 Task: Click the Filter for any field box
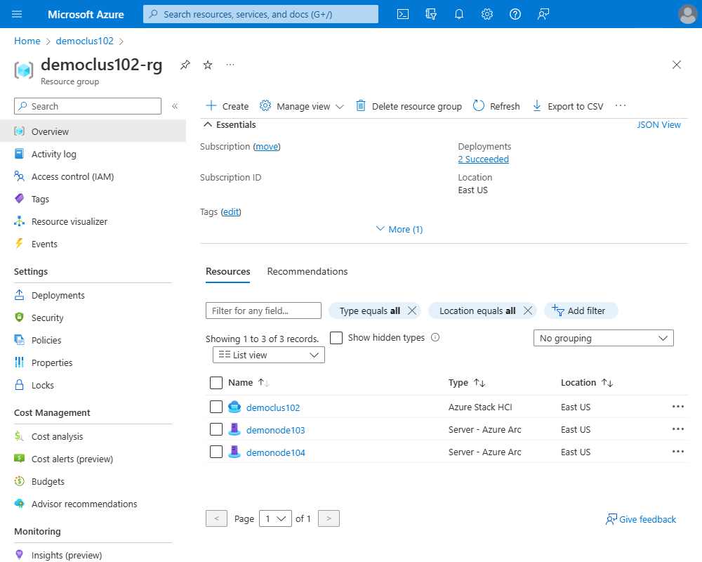click(x=263, y=311)
